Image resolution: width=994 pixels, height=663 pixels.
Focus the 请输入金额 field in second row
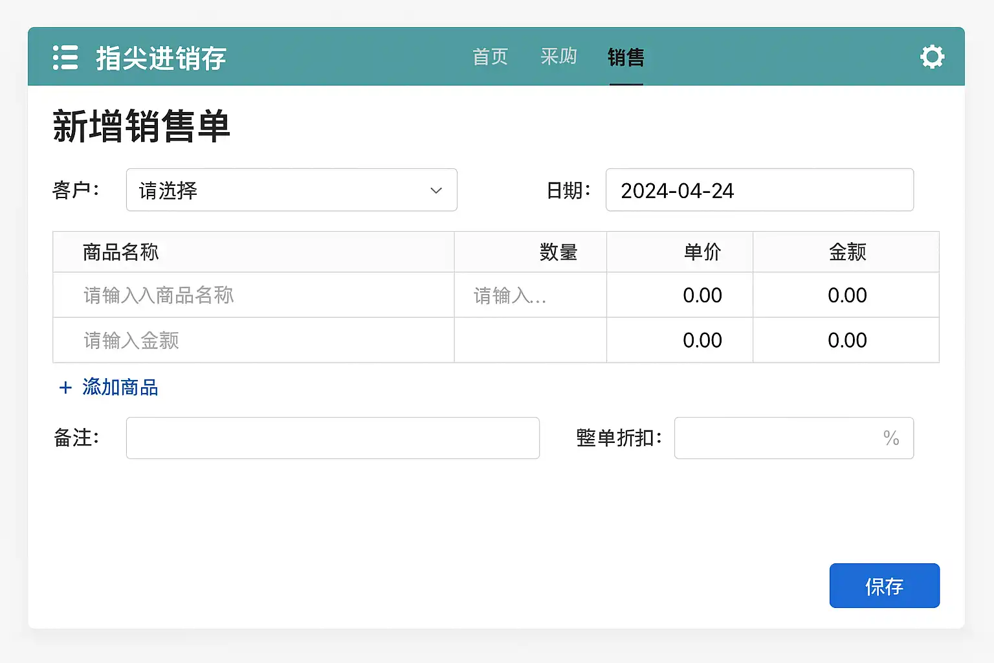(x=254, y=341)
